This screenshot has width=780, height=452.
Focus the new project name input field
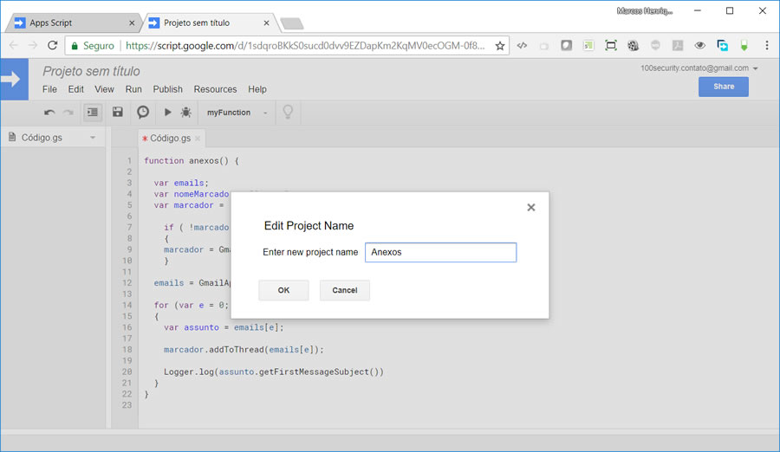click(x=441, y=252)
